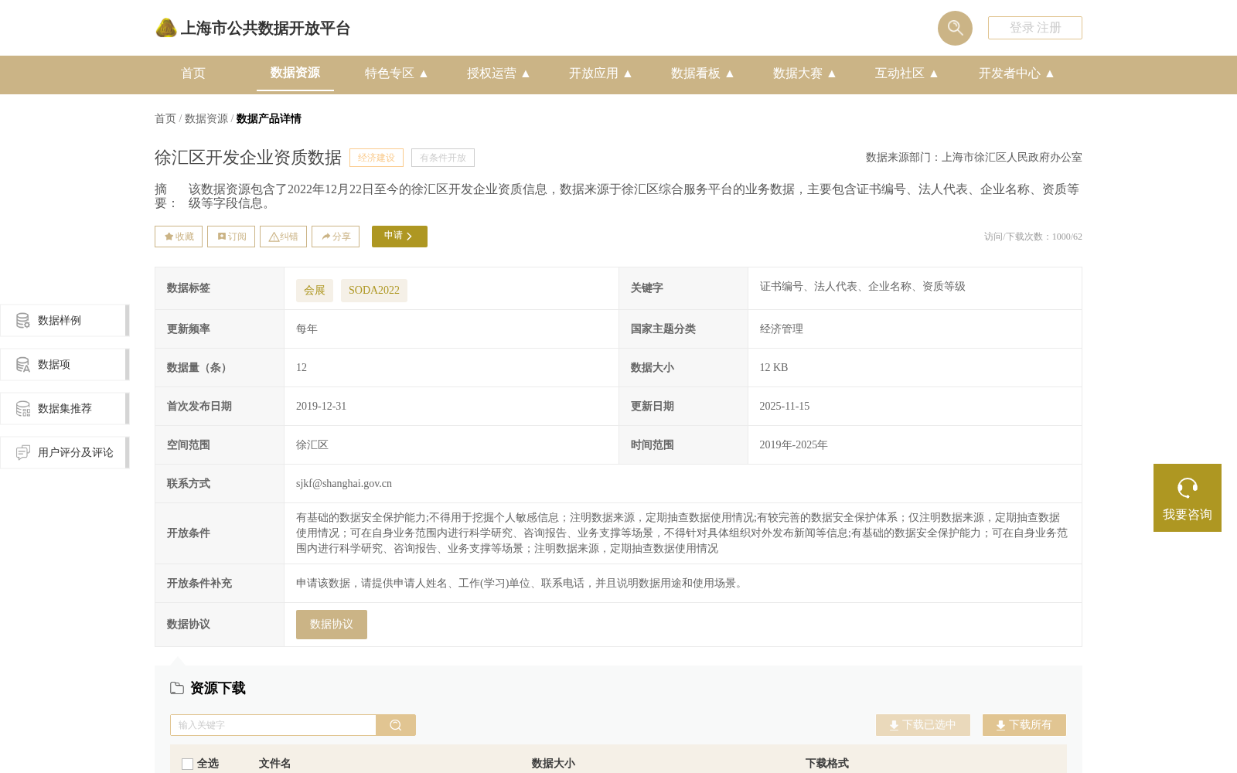Click the 申请 apply button
The image size is (1237, 773).
pos(400,237)
